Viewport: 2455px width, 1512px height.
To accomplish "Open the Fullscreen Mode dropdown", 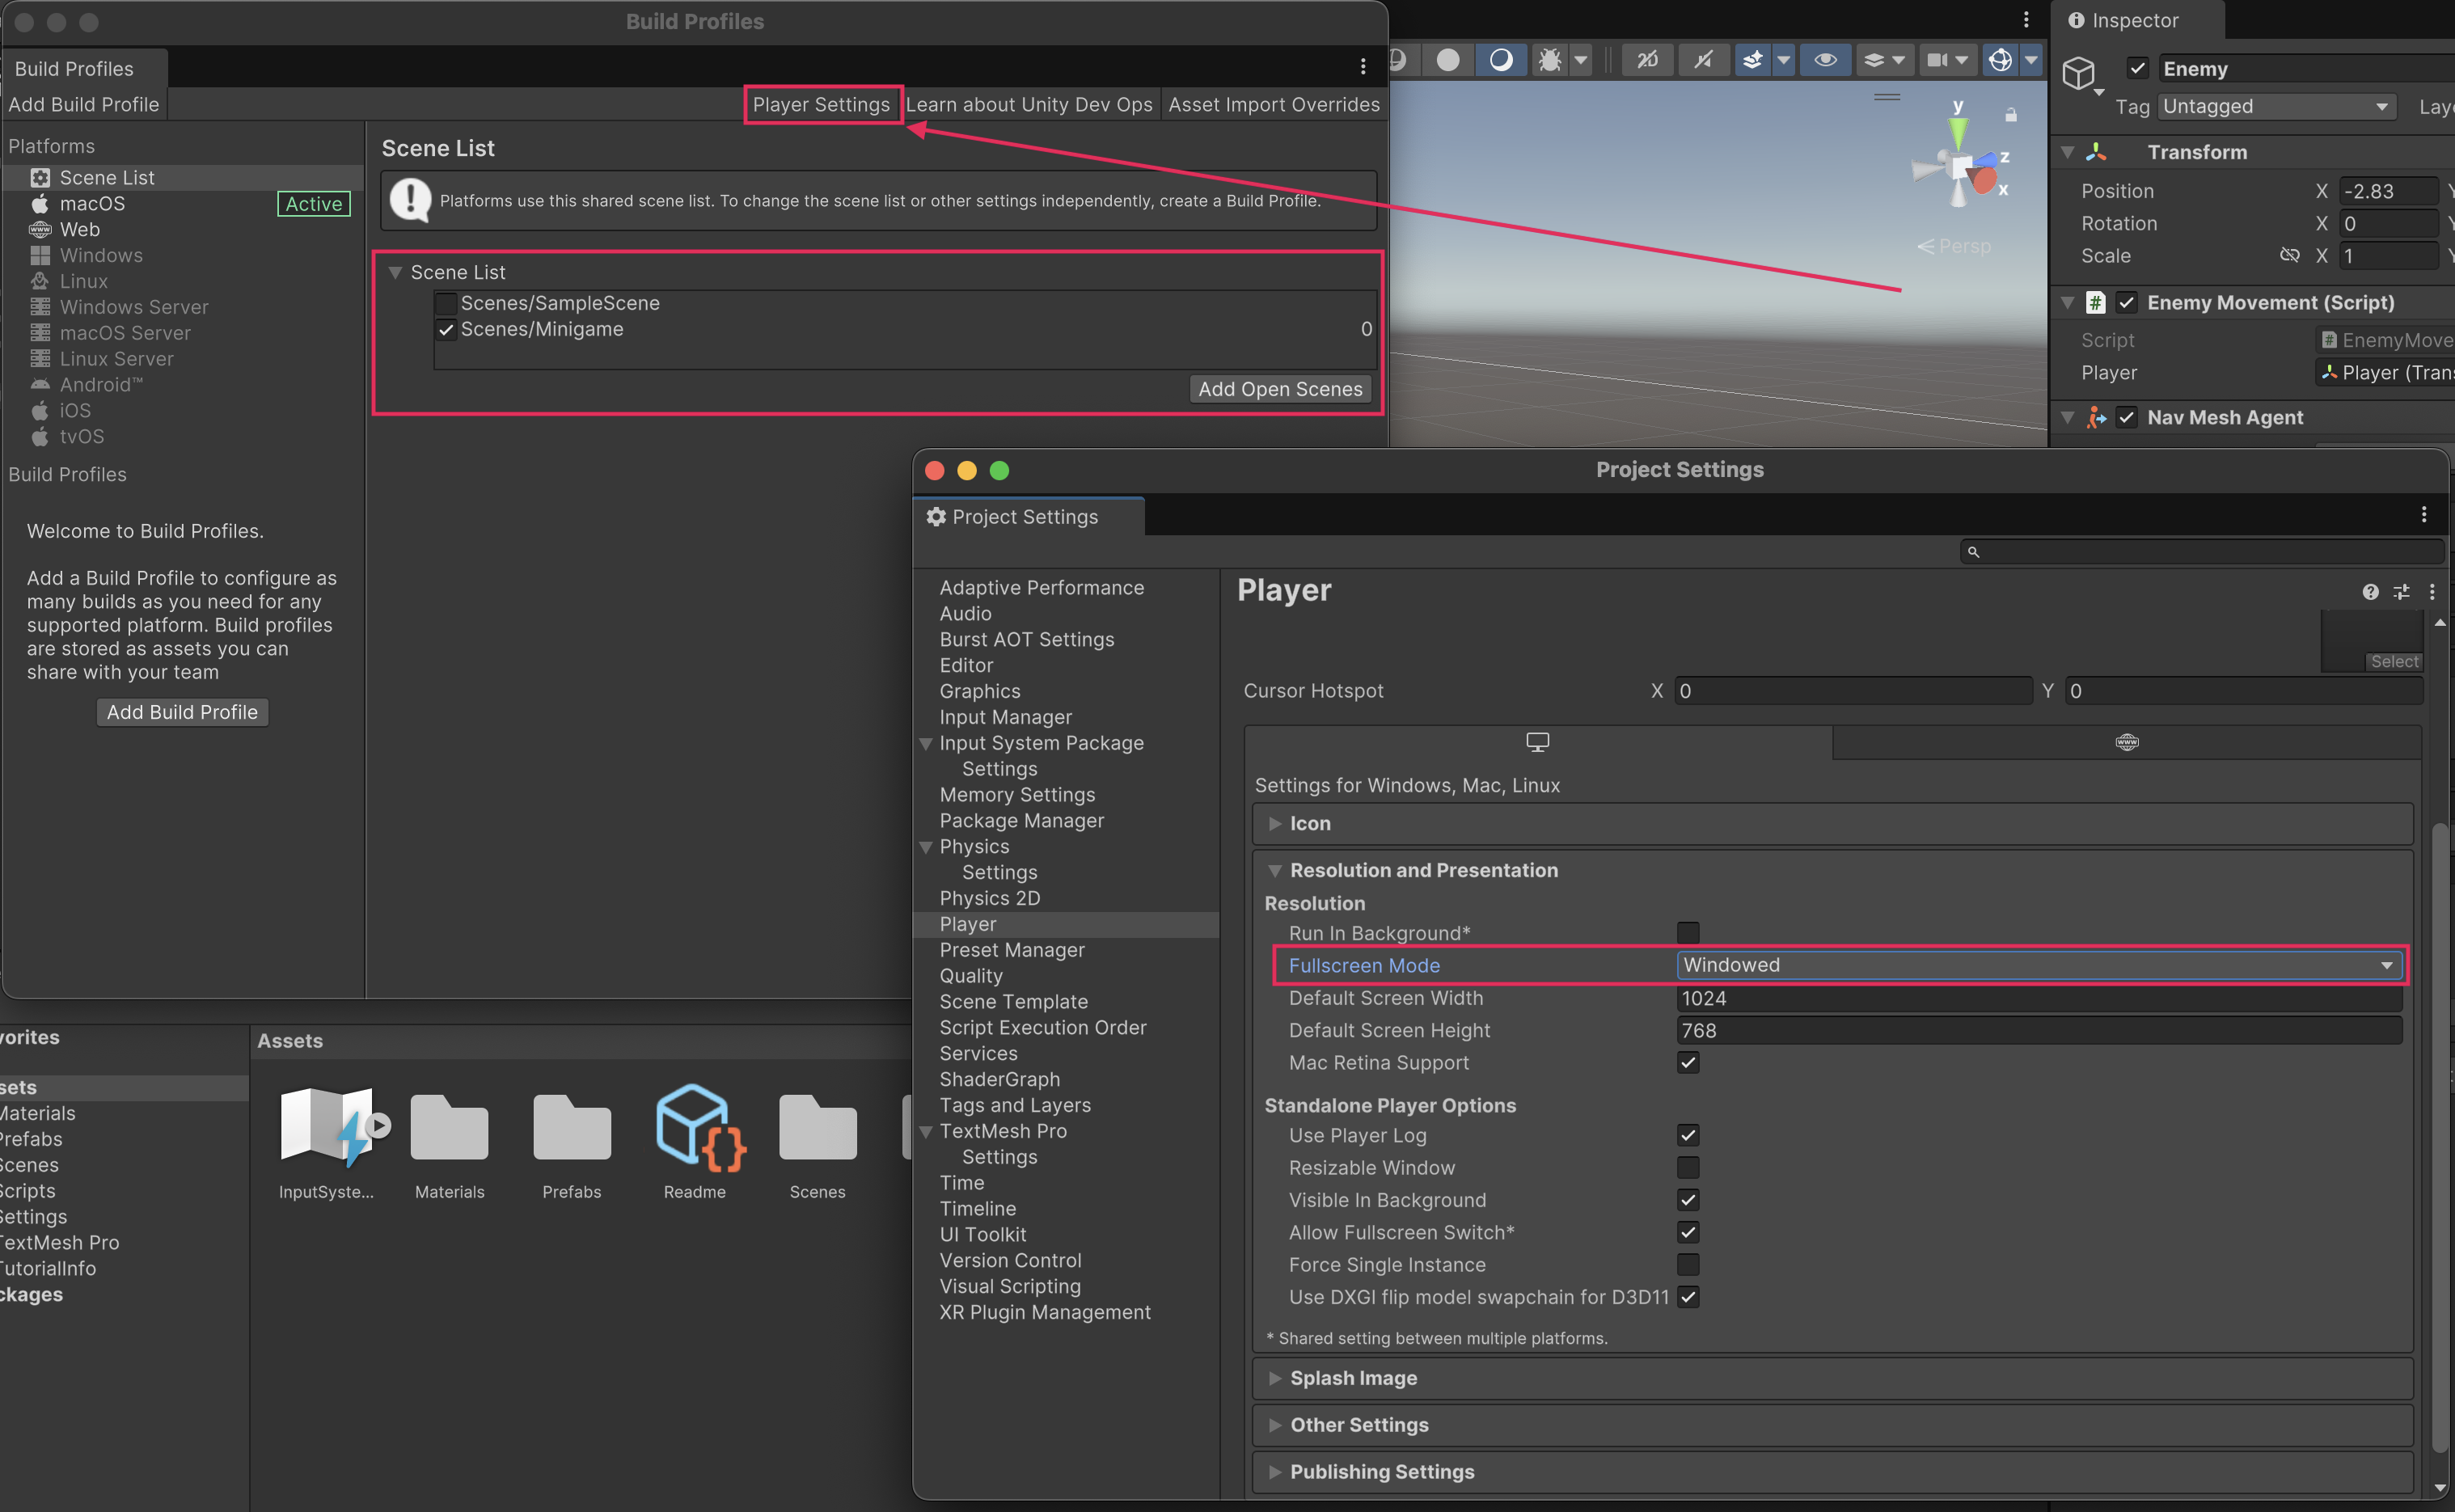I will (x=2037, y=965).
